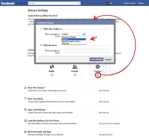Image resolution: width=149 pixels, height=137 pixels.
Task: Open the account dropdown arrow next to Home
Action: (x=147, y=3)
